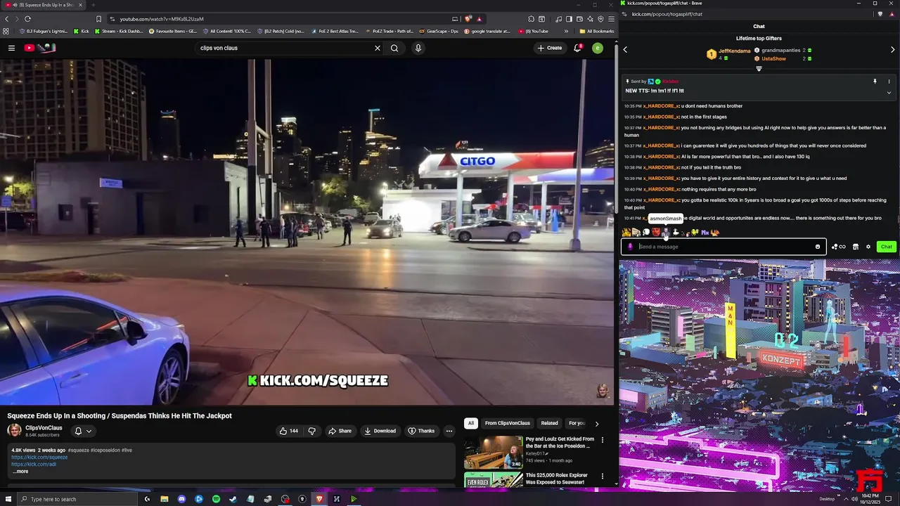Open PoE2 Trade bookmark
900x506 pixels.
click(x=390, y=31)
